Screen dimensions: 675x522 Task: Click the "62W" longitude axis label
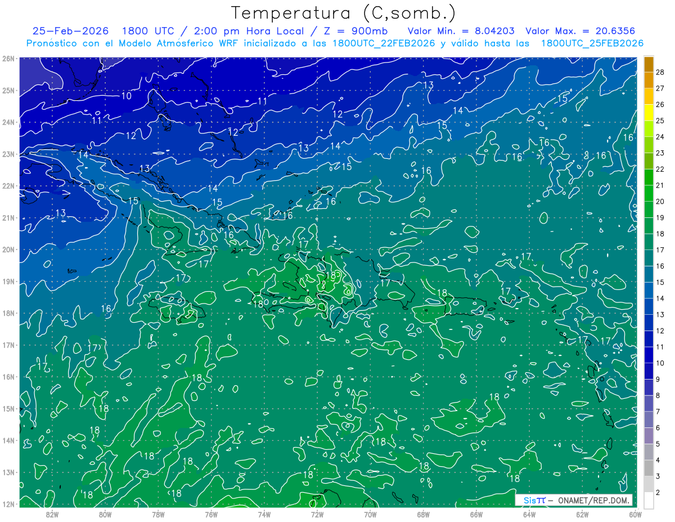[x=582, y=514]
